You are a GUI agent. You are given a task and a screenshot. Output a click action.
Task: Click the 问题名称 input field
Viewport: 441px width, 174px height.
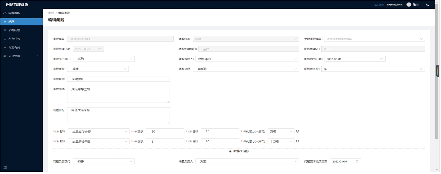point(118,79)
